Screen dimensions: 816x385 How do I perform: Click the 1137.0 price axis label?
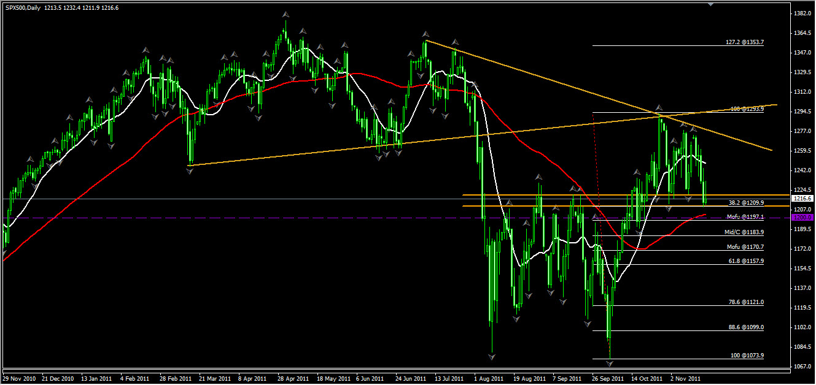tap(803, 288)
